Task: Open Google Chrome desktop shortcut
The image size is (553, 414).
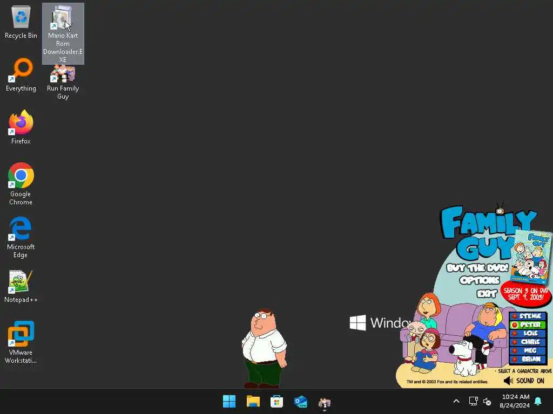Action: [x=21, y=184]
